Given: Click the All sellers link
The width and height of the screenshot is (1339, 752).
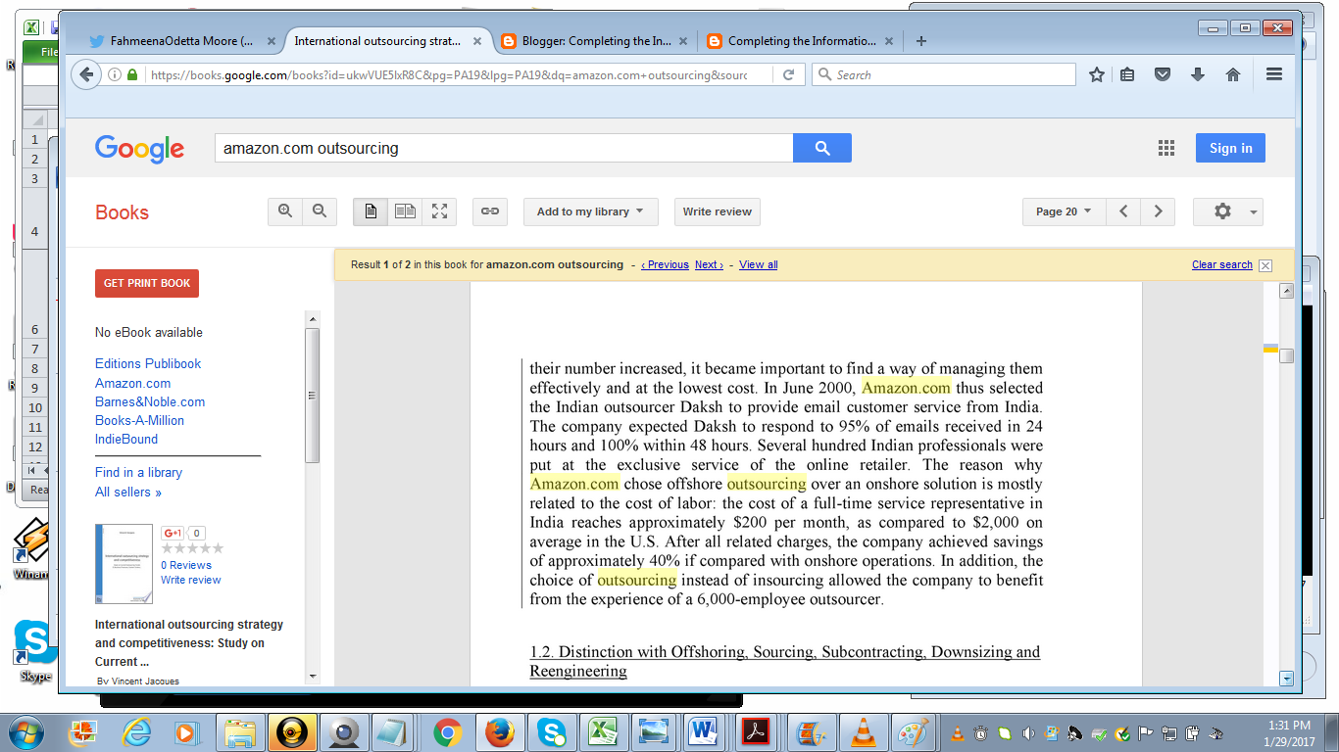Looking at the screenshot, I should pyautogui.click(x=128, y=492).
